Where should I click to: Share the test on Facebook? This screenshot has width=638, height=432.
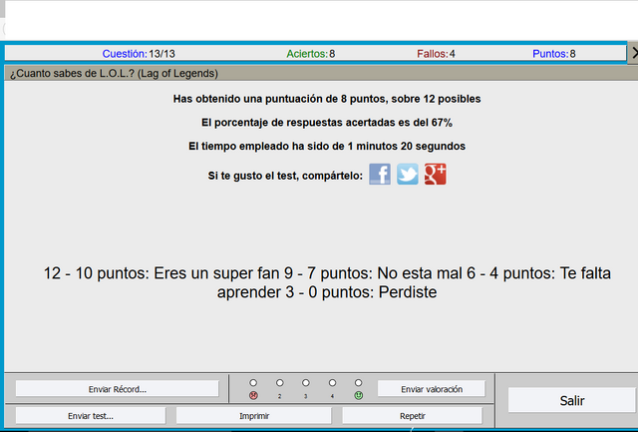(380, 175)
